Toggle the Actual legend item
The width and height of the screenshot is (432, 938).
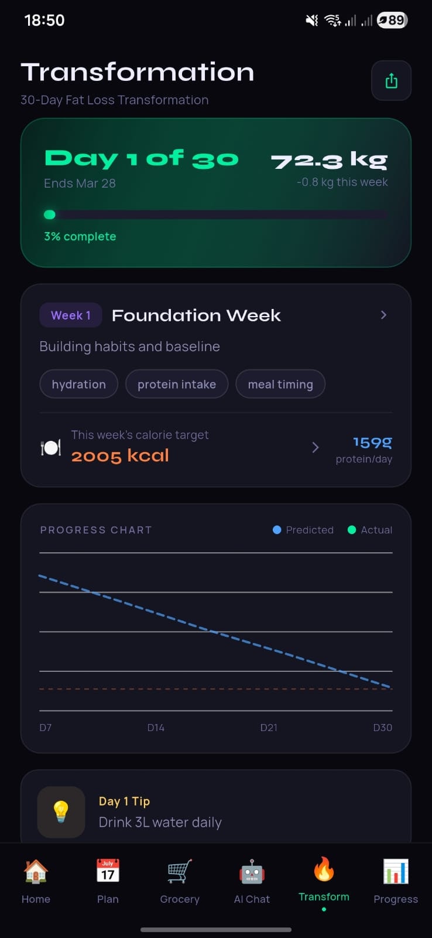(370, 530)
